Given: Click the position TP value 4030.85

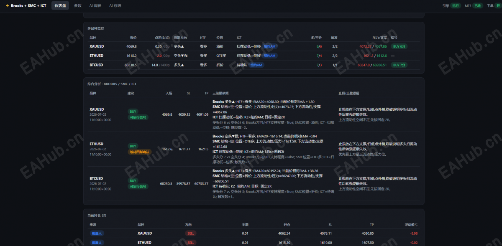Looking at the screenshot, I should click(x=368, y=233).
